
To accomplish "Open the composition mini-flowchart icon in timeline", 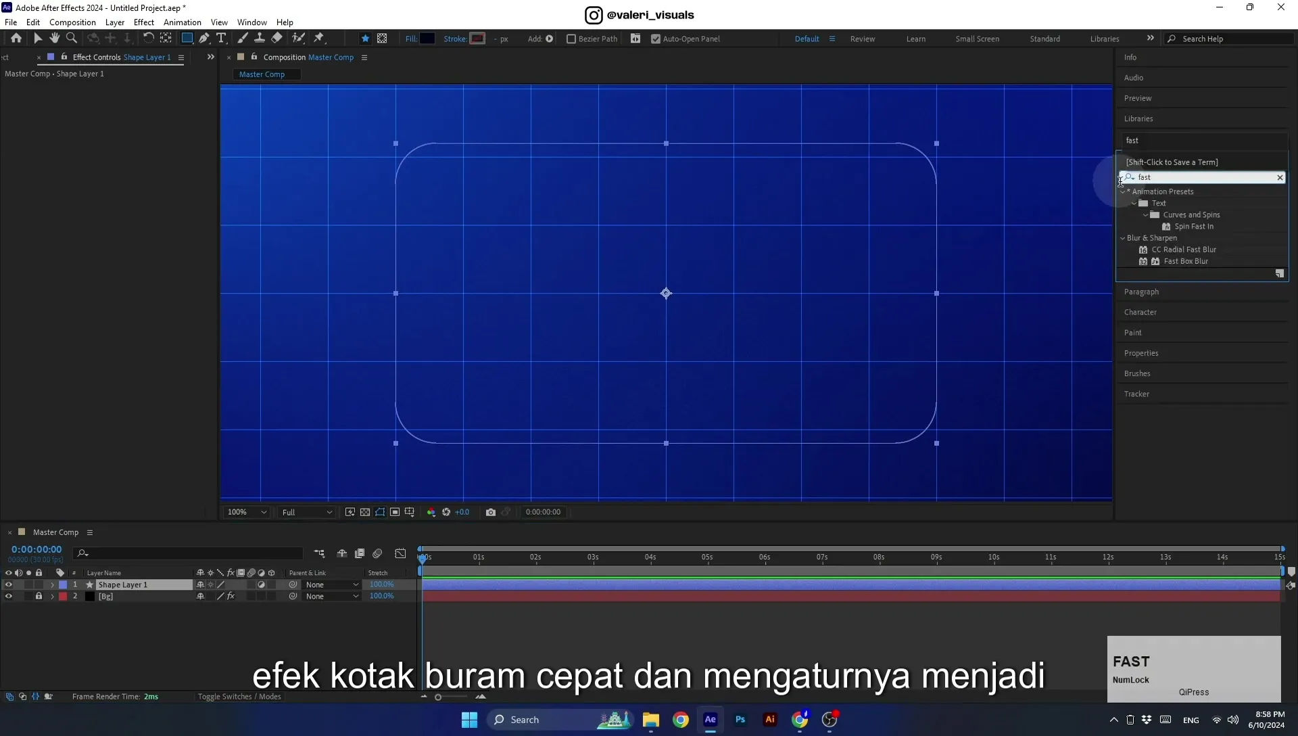I will click(x=319, y=553).
